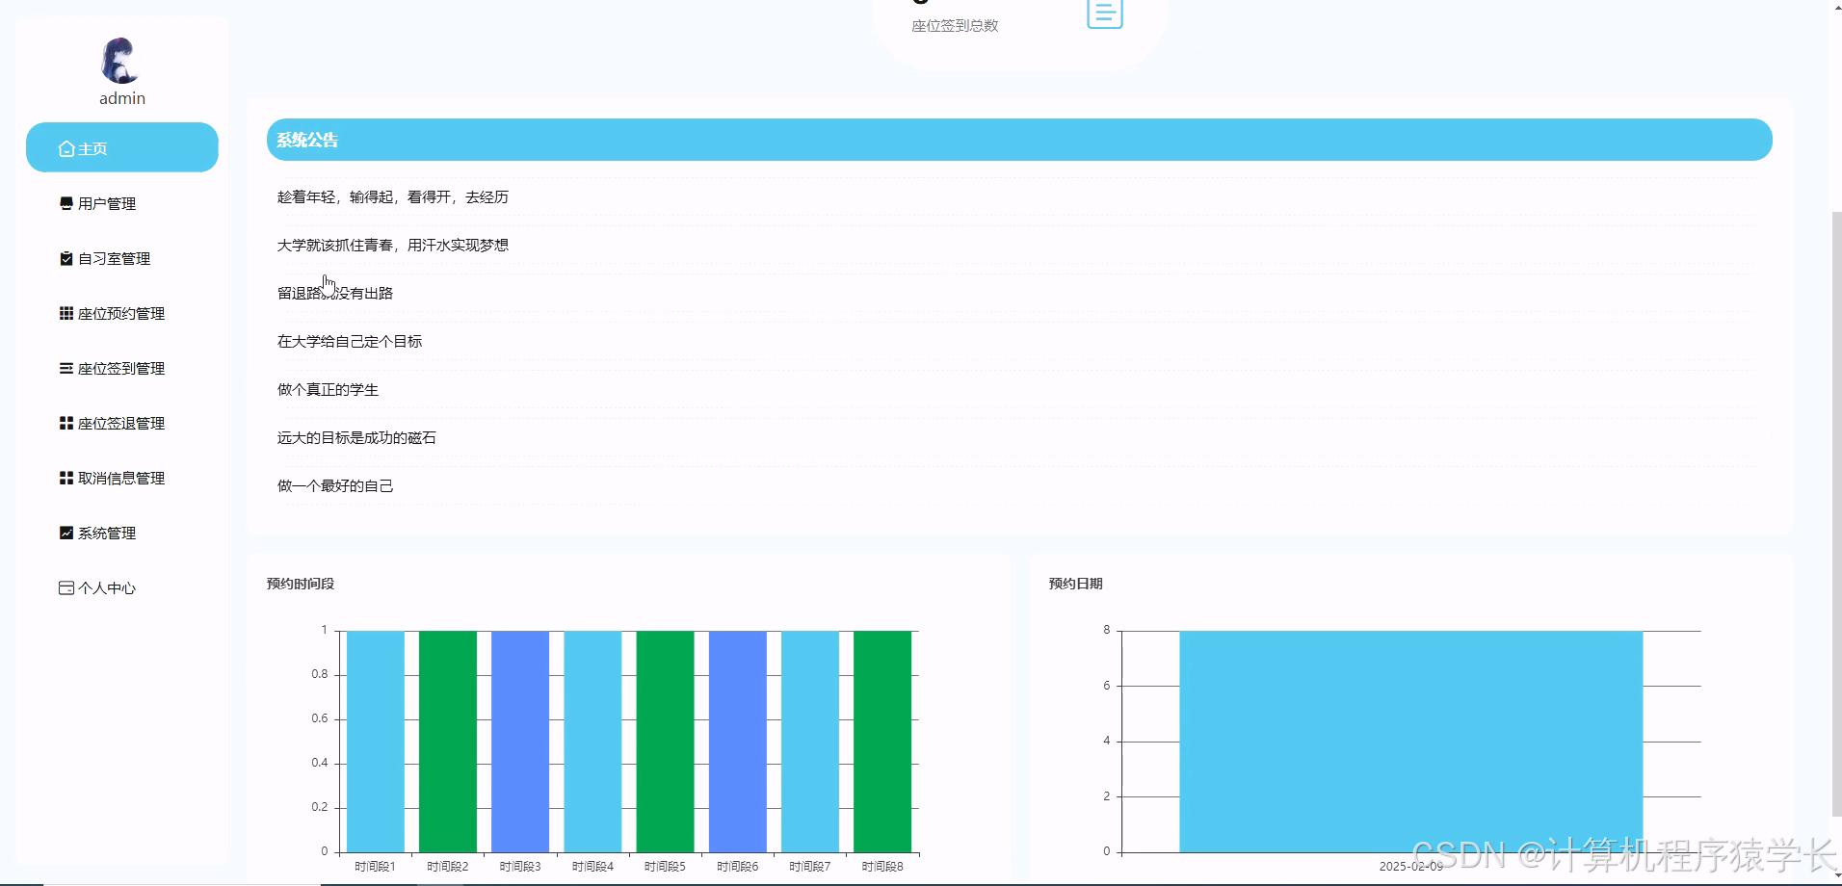Click the green 时间段8 bar

[882, 742]
